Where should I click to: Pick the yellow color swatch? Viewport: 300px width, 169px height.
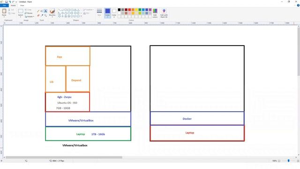coord(136,9)
